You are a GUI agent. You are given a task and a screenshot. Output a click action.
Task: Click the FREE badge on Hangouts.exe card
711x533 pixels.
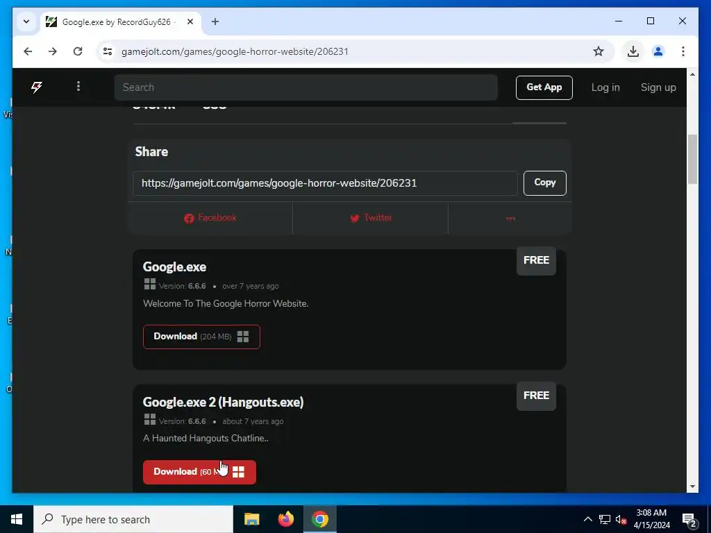[536, 395]
